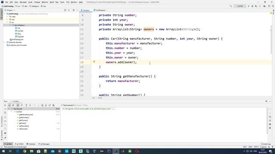Select the Car.java editor tab

coord(86,10)
